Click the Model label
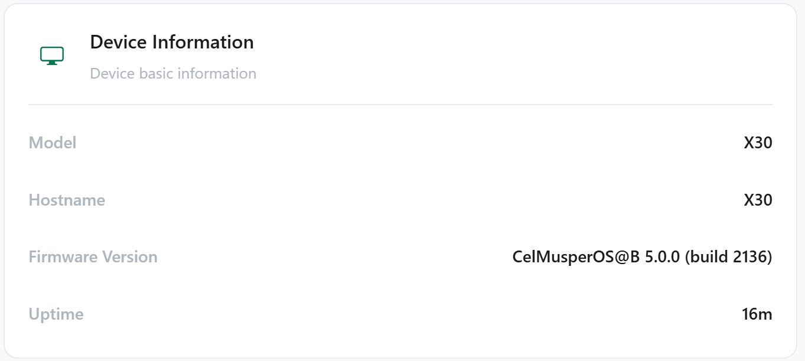 click(53, 143)
